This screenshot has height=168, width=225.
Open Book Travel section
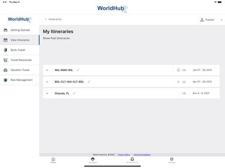(x=20, y=50)
